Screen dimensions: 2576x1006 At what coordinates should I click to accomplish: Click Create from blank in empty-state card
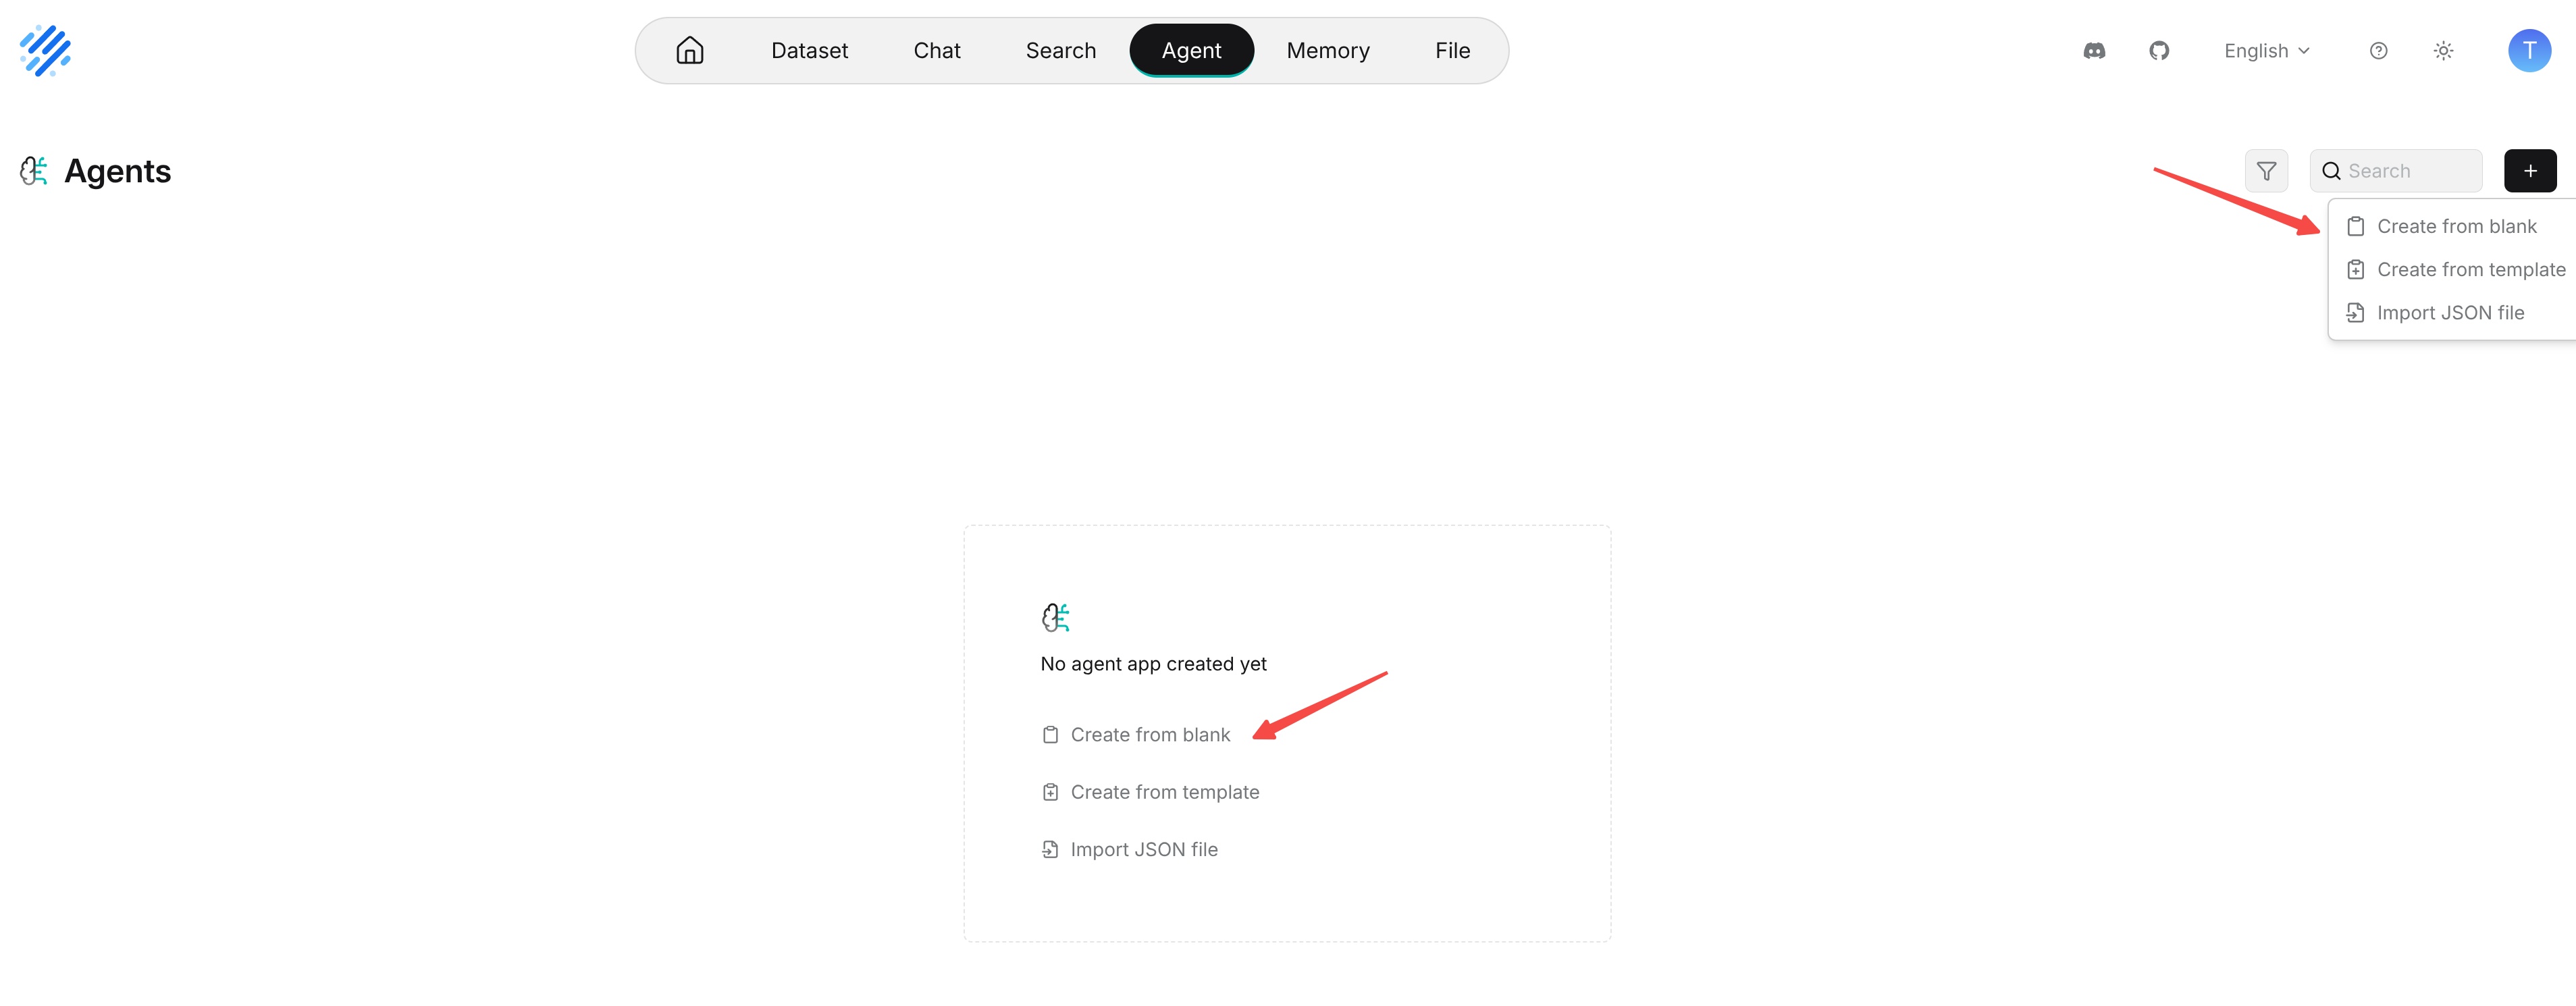[1135, 735]
